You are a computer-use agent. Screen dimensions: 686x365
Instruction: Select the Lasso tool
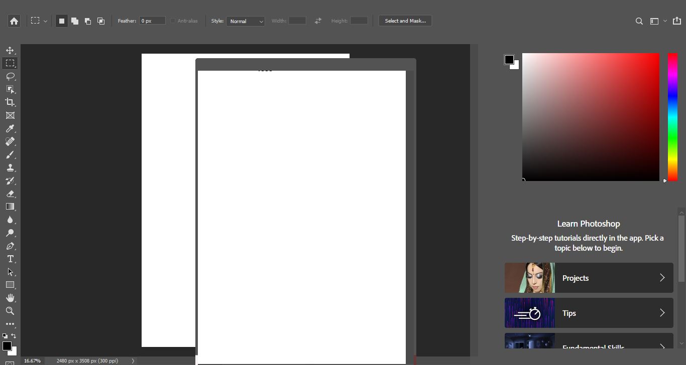(10, 76)
